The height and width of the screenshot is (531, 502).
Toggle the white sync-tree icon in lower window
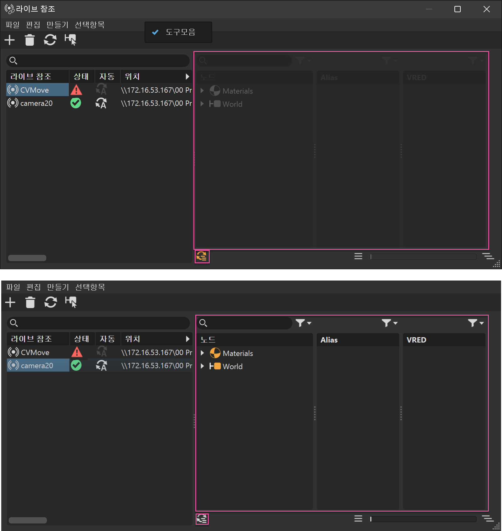point(202,519)
